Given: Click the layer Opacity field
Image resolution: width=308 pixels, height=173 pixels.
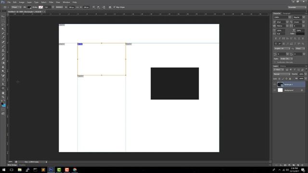Looking at the screenshot, I should click(301, 74).
